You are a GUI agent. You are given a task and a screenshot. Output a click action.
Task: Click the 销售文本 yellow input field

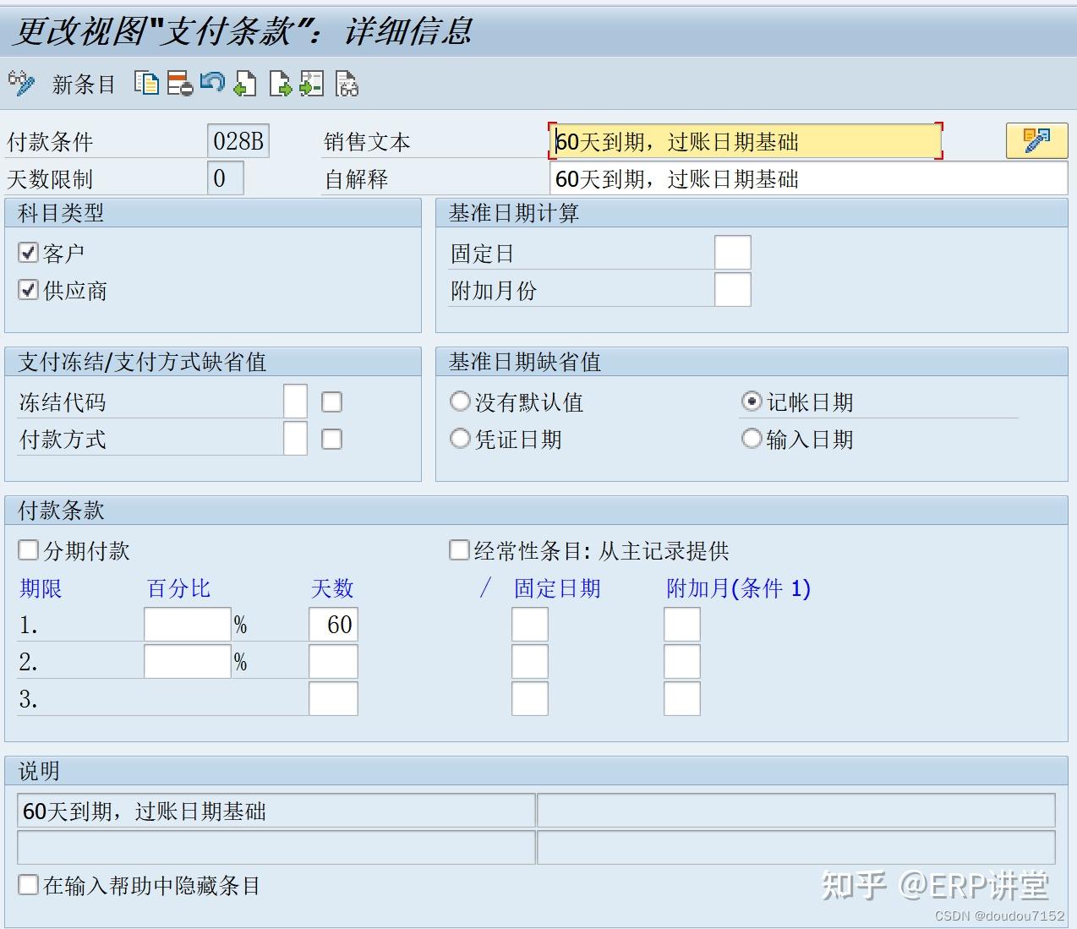746,141
